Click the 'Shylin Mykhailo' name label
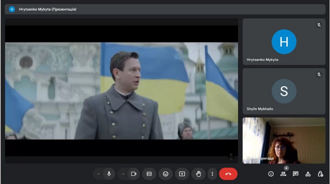 tap(260, 109)
